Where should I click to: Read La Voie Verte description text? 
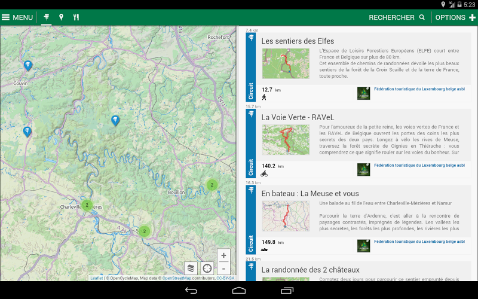(389, 140)
